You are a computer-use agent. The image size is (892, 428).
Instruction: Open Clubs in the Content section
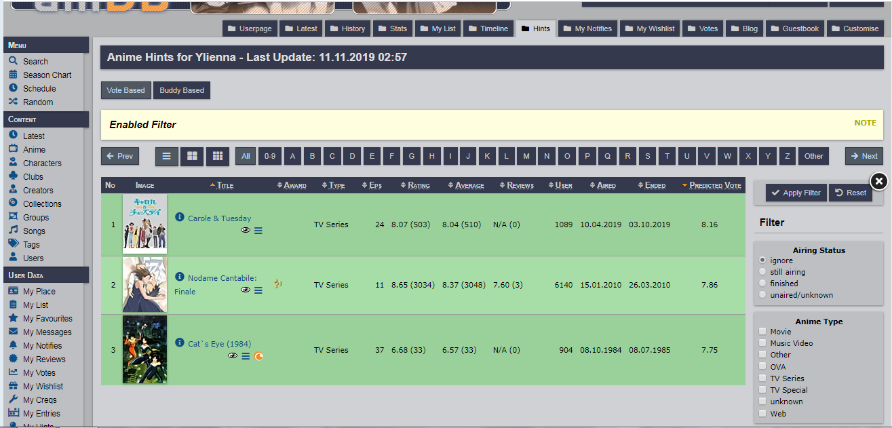33,176
